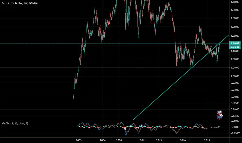
Task: Click the 2013 label on time axis
Action: (159, 140)
